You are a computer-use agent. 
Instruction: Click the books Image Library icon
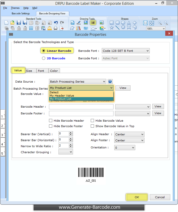[x=78, y=28]
